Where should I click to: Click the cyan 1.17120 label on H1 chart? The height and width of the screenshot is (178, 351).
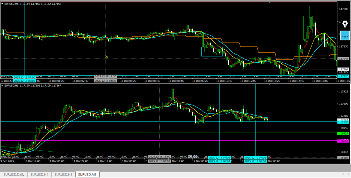pyautogui.click(x=343, y=122)
